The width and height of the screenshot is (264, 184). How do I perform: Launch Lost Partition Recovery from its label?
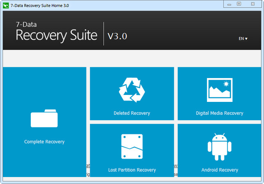point(132,170)
